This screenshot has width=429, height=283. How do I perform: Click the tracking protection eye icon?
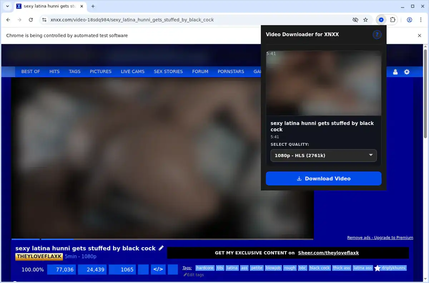coord(355,20)
